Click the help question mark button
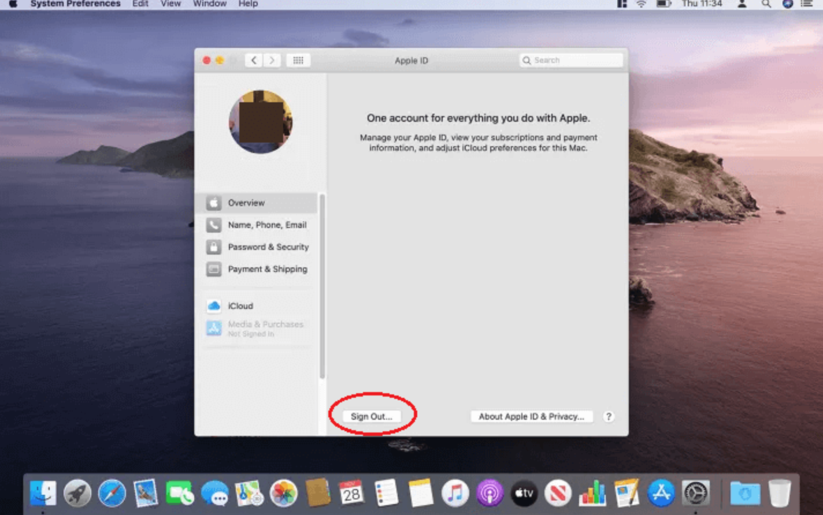The height and width of the screenshot is (515, 823). tap(607, 416)
